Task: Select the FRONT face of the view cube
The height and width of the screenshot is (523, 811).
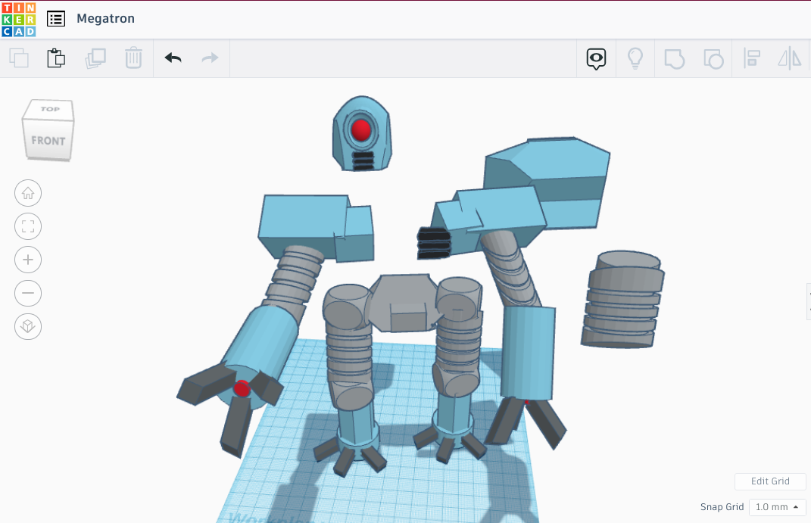Action: pyautogui.click(x=48, y=141)
